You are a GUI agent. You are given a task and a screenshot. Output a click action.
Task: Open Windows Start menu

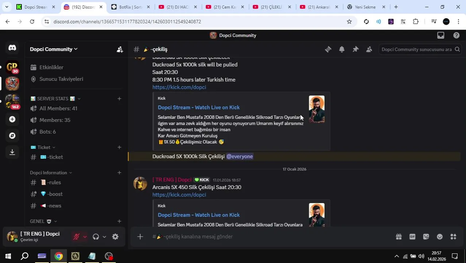[x=8, y=256]
